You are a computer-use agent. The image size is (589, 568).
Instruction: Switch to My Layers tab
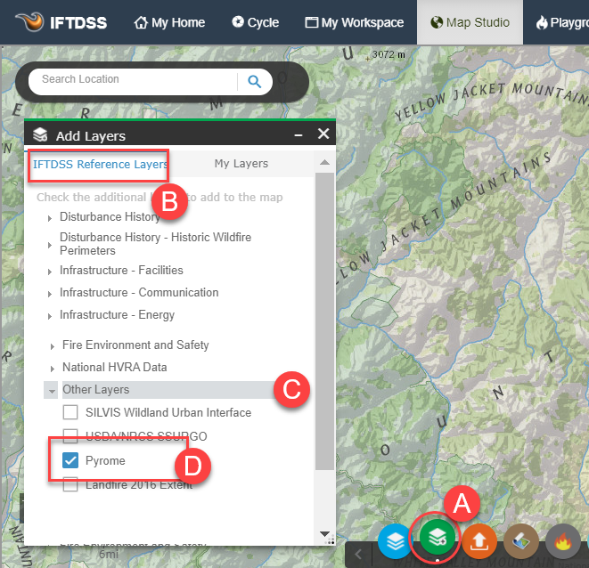point(241,163)
